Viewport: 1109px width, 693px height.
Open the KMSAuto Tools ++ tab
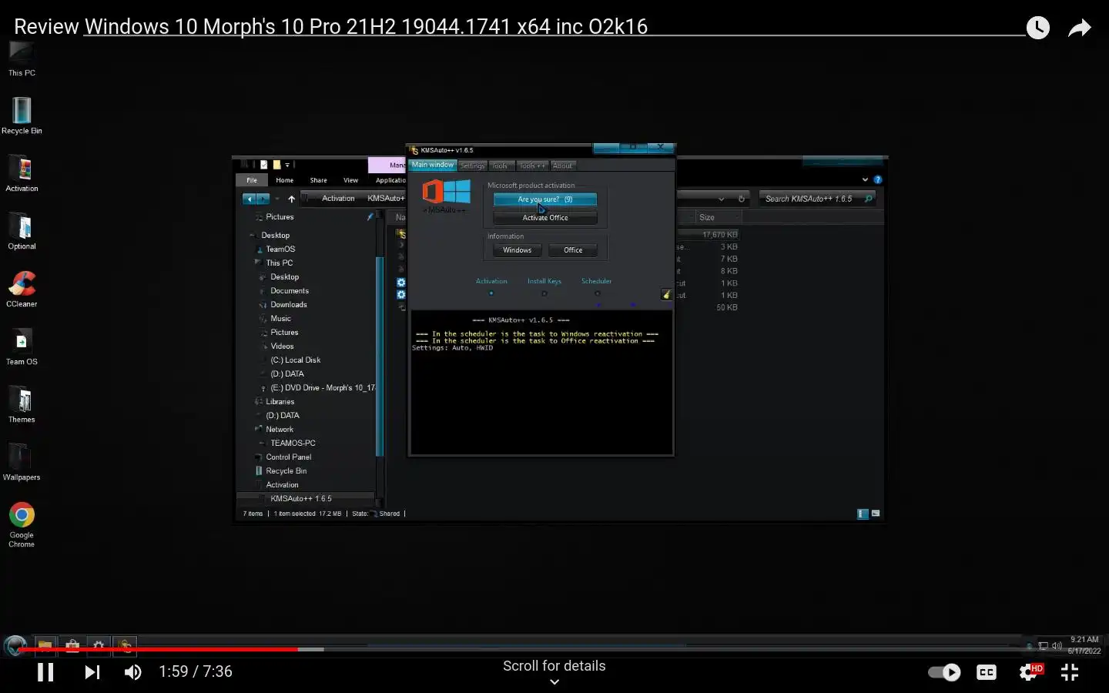click(532, 166)
